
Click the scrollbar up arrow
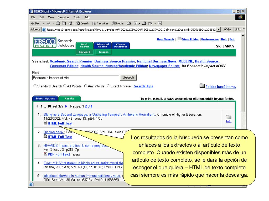pos(243,36)
